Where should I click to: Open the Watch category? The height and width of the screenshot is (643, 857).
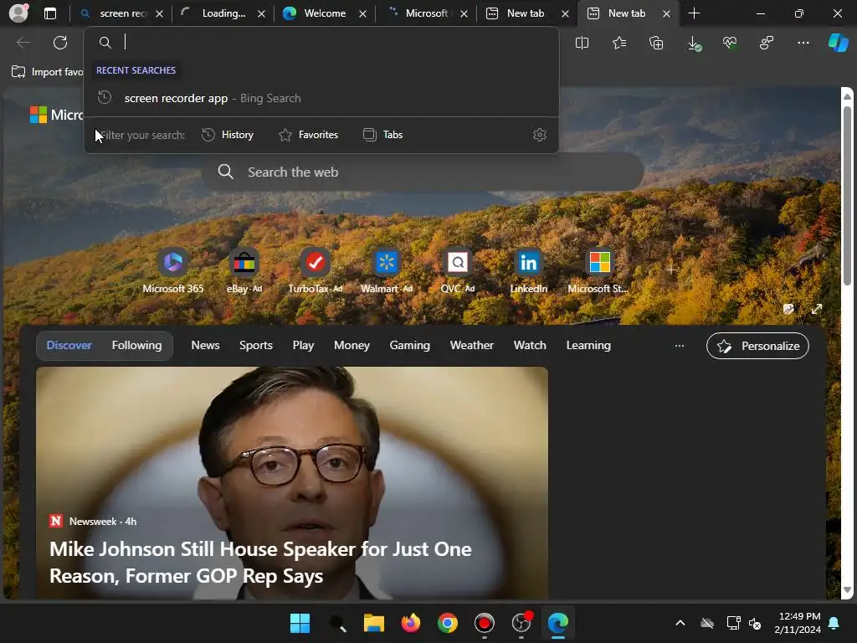click(530, 346)
